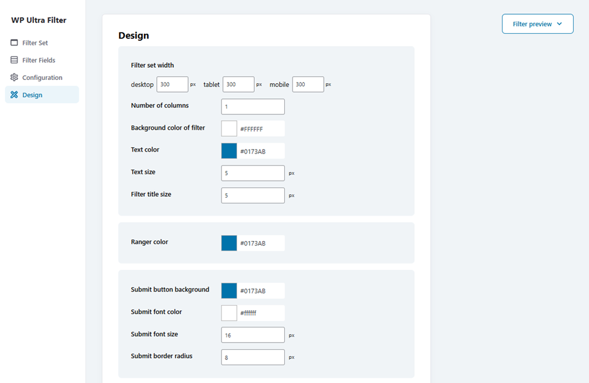
Task: Open the Configuration page
Action: point(42,77)
